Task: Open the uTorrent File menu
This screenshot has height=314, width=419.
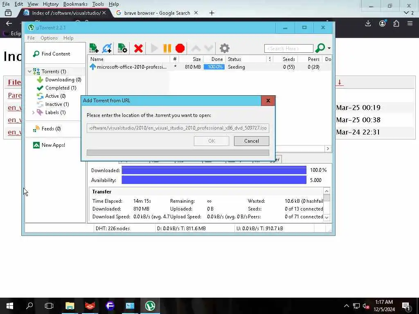Action: 31,38
